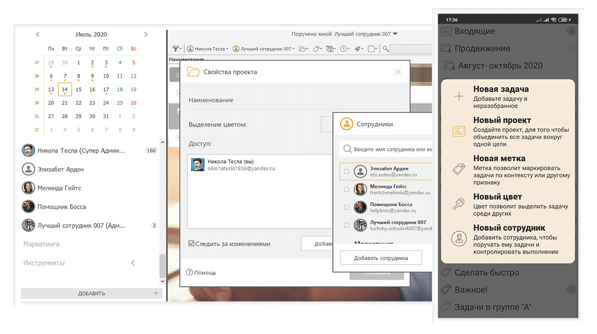
Task: Tap the tag icon beside Новая метка
Action: [459, 169]
